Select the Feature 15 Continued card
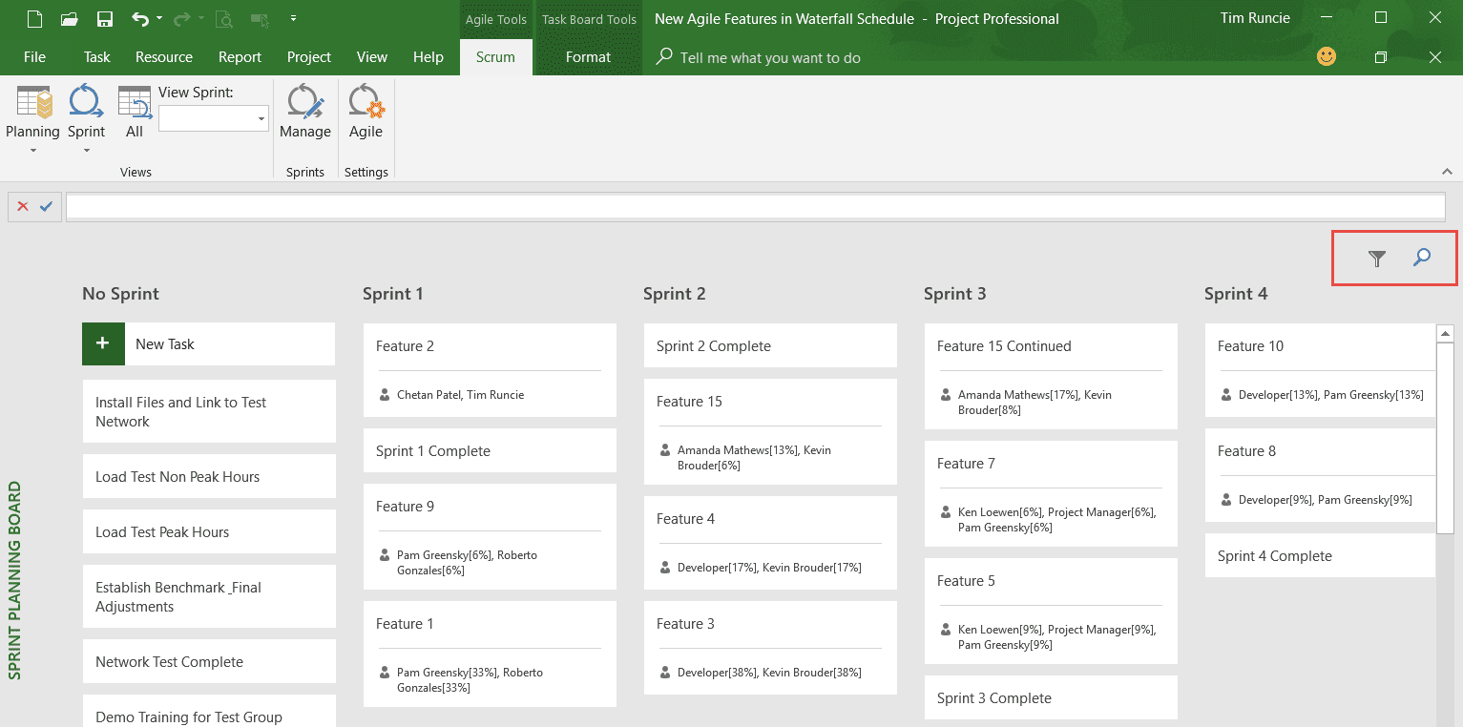 pos(1051,376)
